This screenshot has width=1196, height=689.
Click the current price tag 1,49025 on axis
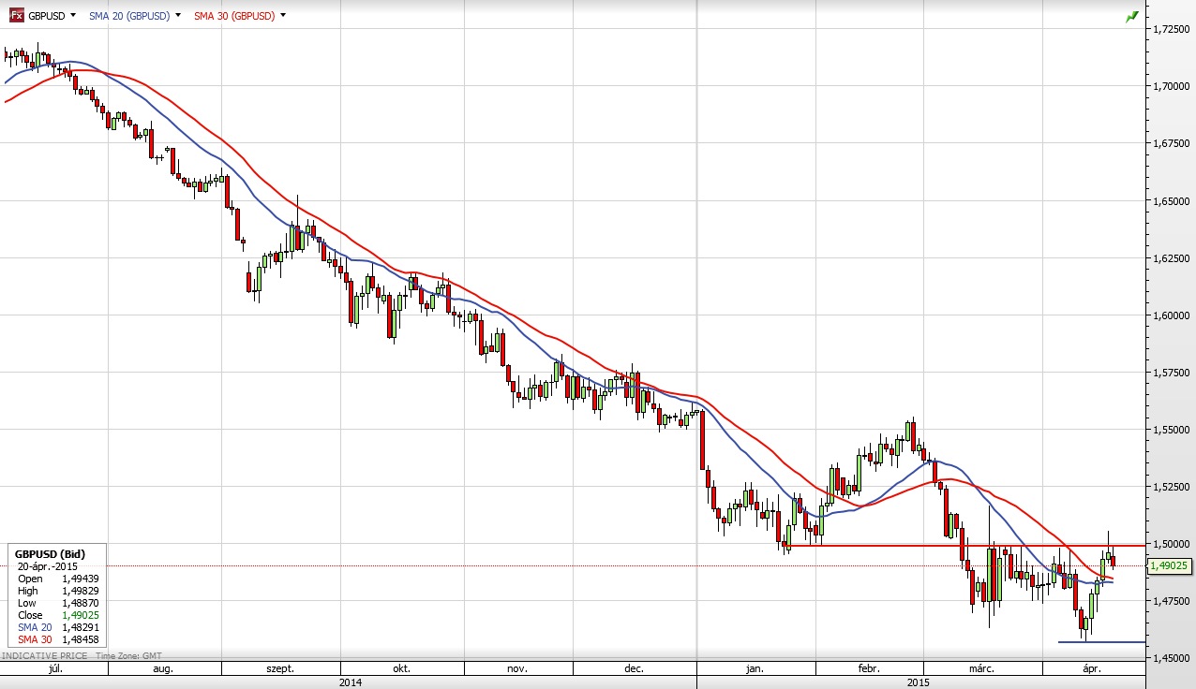(1170, 565)
